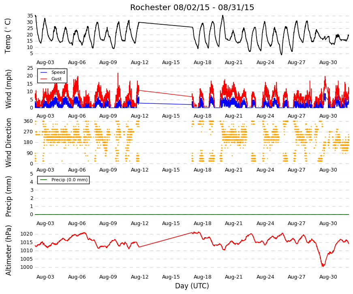This screenshot has width=353, height=294.
Task: Click the 1020 tick on altimeter axis
Action: 27,234
